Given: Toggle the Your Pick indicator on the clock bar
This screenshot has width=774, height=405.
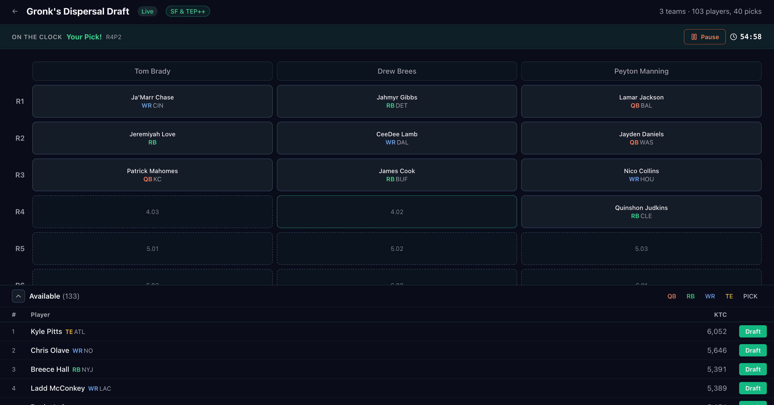Looking at the screenshot, I should [x=84, y=37].
